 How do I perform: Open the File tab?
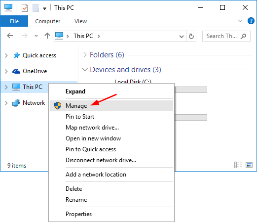[14, 21]
